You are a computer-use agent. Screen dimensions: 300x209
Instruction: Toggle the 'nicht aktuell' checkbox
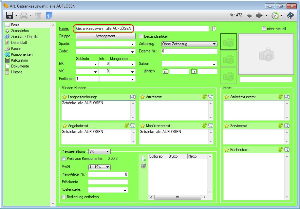(x=264, y=29)
